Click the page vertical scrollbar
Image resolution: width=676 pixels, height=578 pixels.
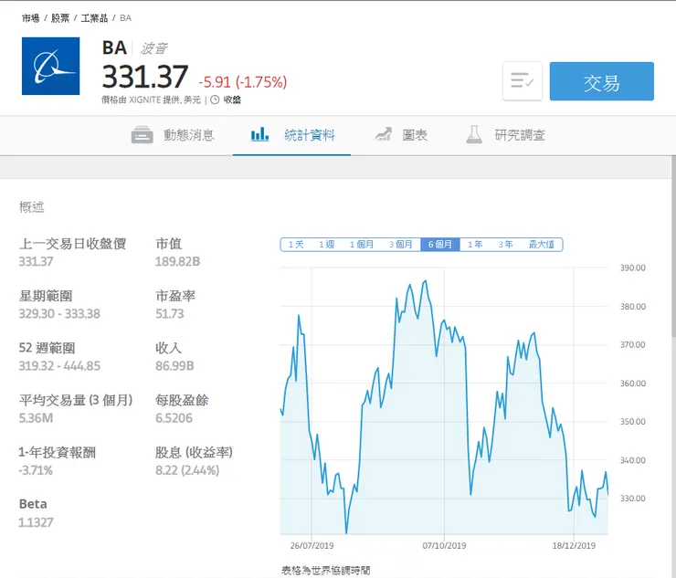(673, 246)
